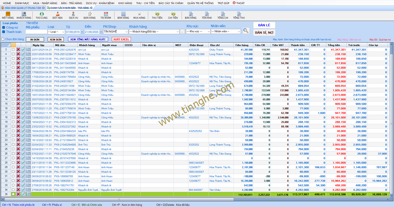Open the Từ date picker arrow
This screenshot has height=207, width=394.
click(x=82, y=32)
